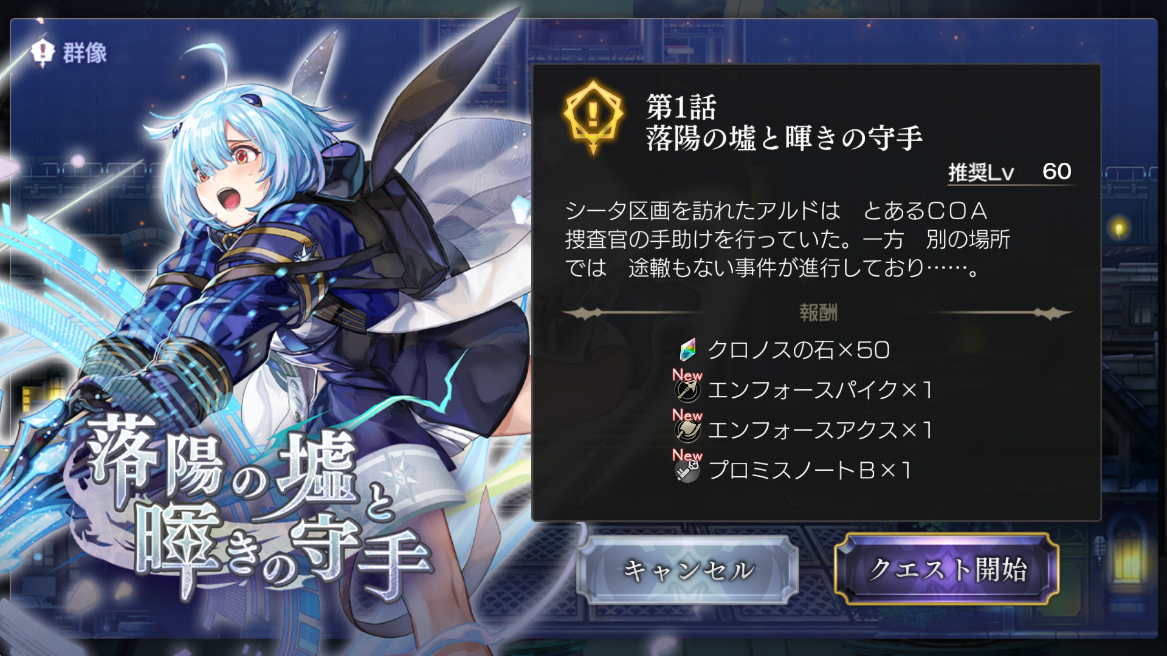The height and width of the screenshot is (656, 1167).
Task: Click the 推奨Lv 60 indicator
Action: click(x=1010, y=172)
